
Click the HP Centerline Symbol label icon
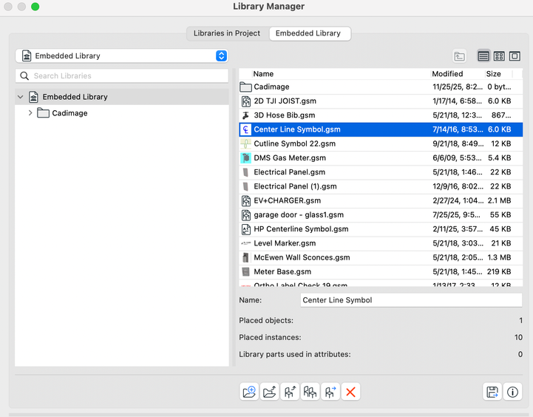(x=245, y=229)
